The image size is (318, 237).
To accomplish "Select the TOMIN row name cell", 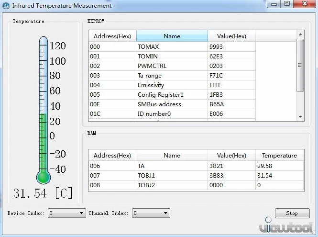I will pyautogui.click(x=172, y=56).
